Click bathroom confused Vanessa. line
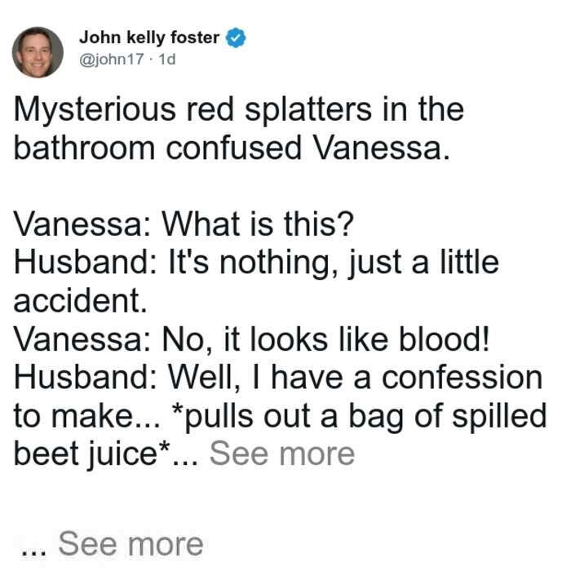Image resolution: width=571 pixels, height=571 pixels. 232,148
